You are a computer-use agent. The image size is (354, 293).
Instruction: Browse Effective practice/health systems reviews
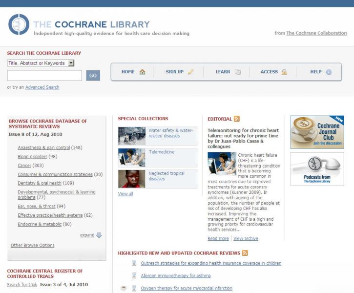(x=50, y=215)
